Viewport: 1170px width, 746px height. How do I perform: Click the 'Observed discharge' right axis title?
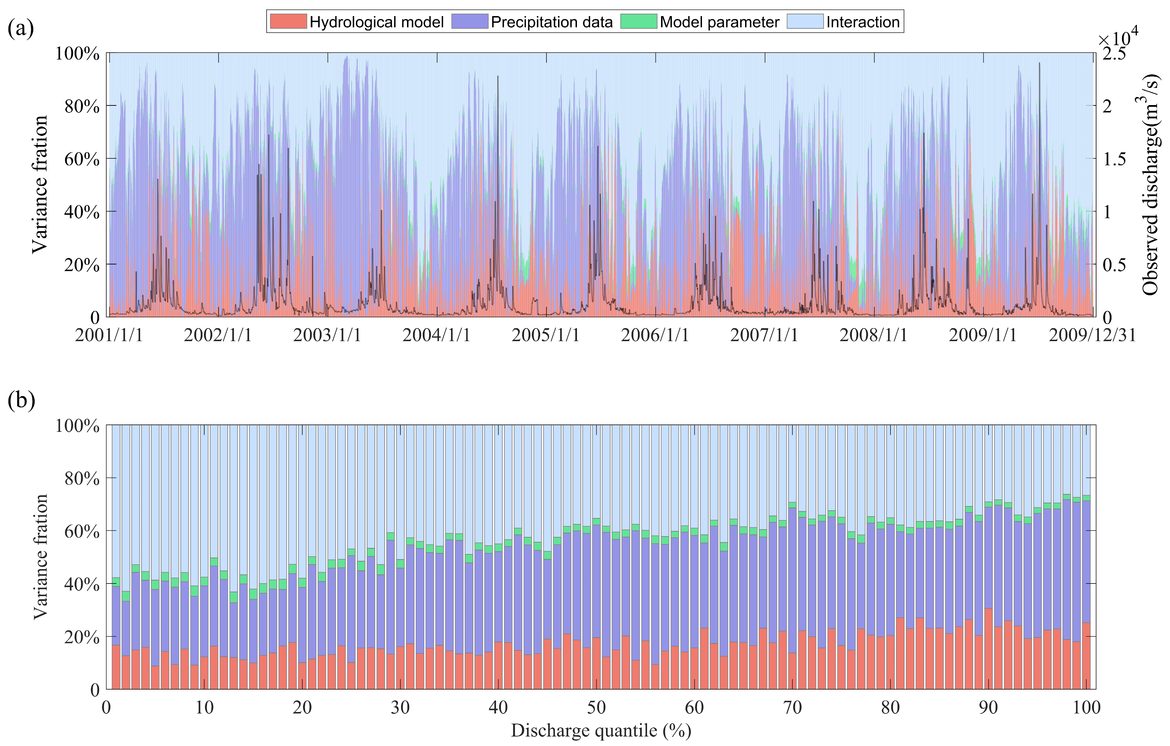click(1151, 185)
